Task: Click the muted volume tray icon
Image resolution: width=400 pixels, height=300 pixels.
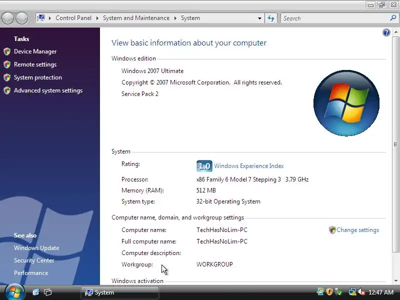Action: click(x=361, y=292)
